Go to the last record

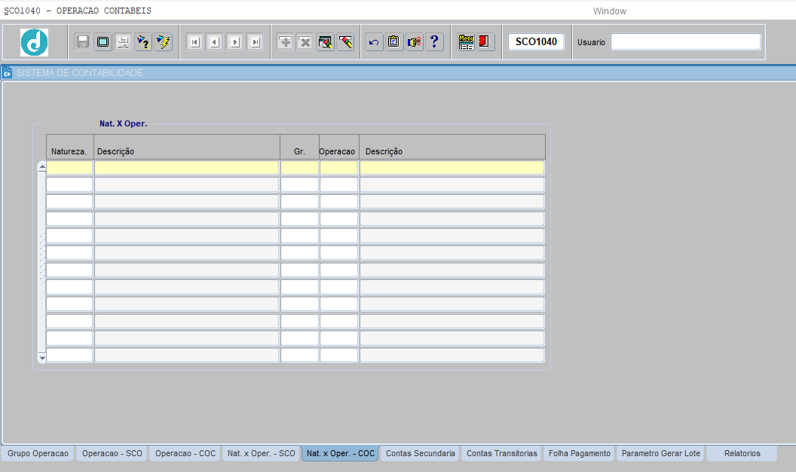coord(255,42)
